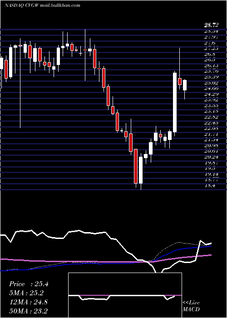Click the 26.13 price axis label
Screen dimensions: 227x318
pos(211,66)
